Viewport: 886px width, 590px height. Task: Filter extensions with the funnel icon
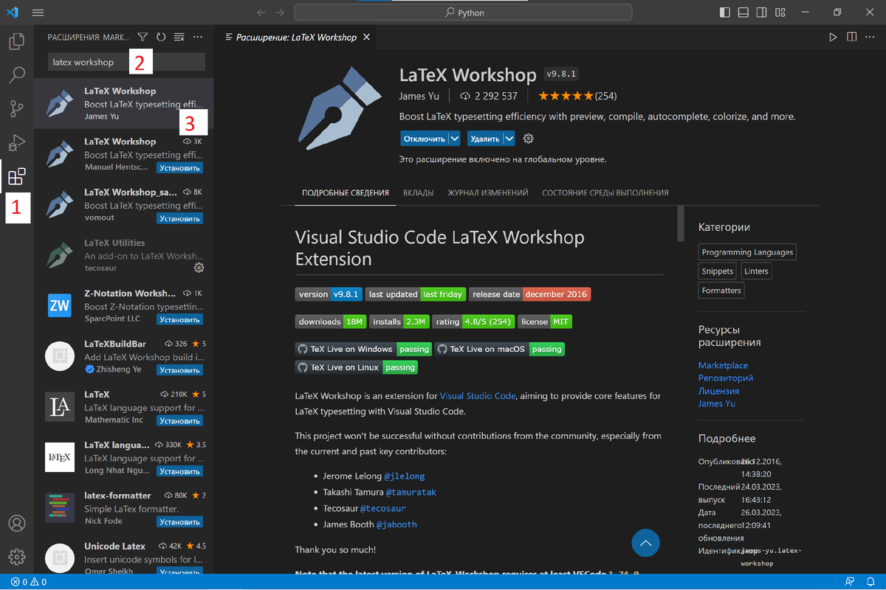143,37
